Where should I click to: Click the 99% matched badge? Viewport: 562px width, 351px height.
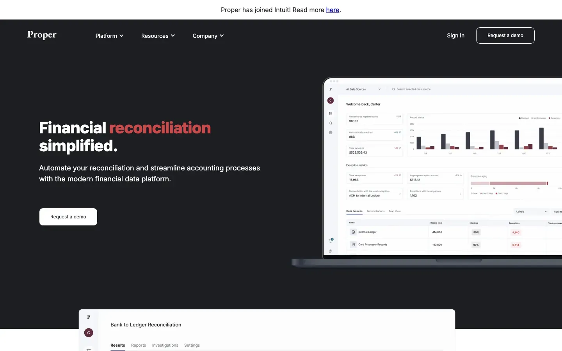[476, 232]
